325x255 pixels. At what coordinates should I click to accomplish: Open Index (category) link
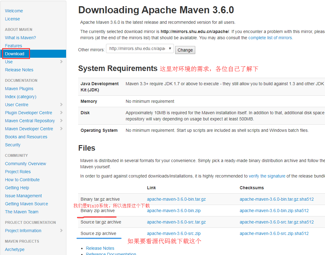(20, 97)
